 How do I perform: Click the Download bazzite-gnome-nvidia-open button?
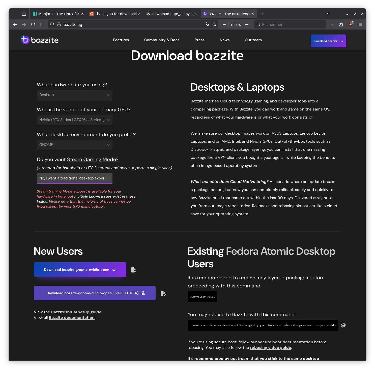click(80, 270)
